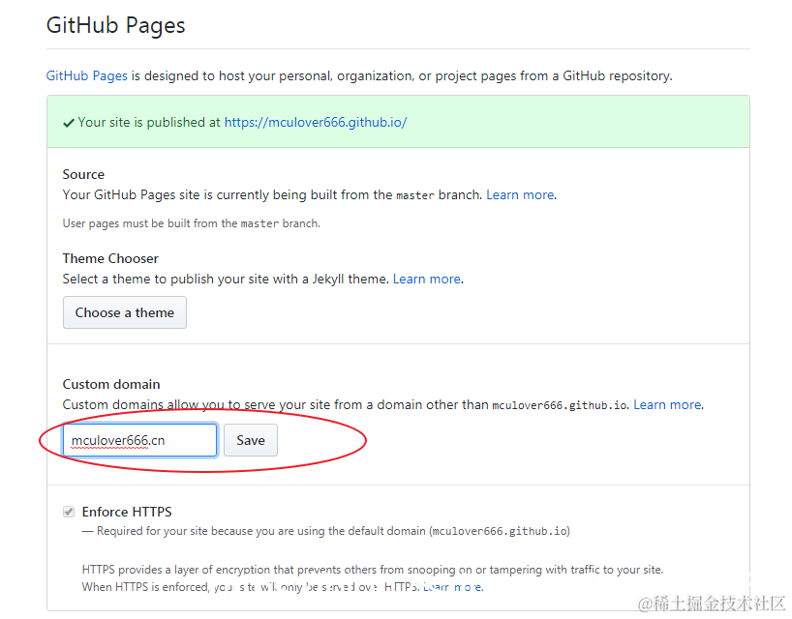The height and width of the screenshot is (619, 792).
Task: Click the Source section heading
Action: coord(83,174)
